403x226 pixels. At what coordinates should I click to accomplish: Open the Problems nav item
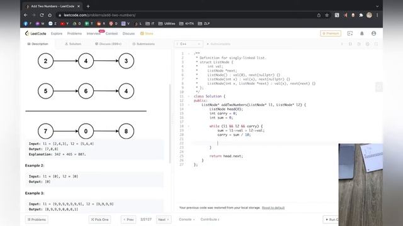[x=74, y=33]
